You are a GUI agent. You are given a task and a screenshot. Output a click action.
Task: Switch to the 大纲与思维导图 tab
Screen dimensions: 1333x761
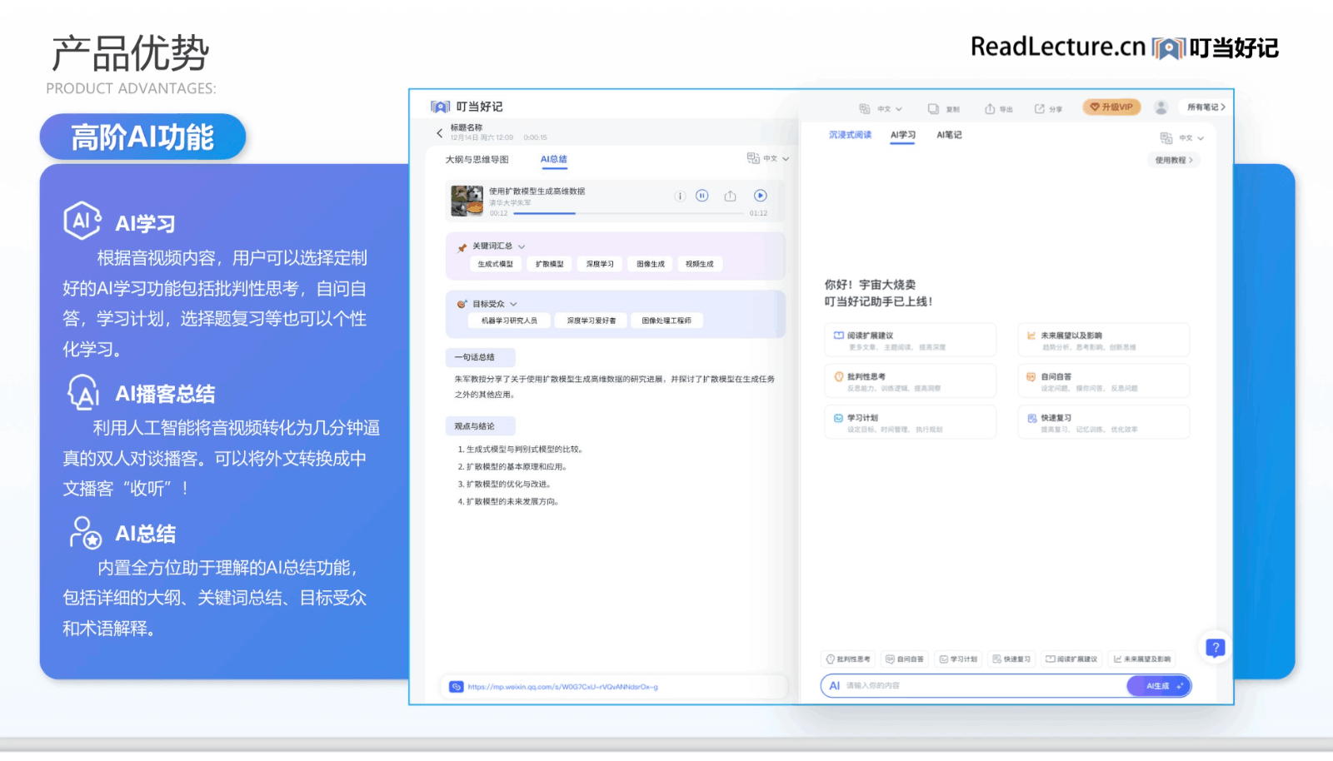[477, 159]
